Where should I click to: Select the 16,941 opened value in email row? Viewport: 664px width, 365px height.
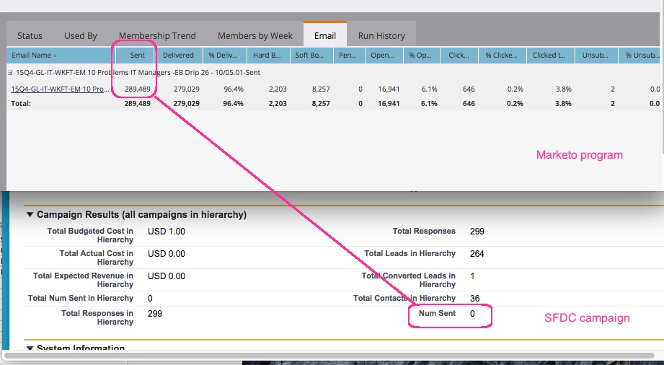click(x=389, y=89)
